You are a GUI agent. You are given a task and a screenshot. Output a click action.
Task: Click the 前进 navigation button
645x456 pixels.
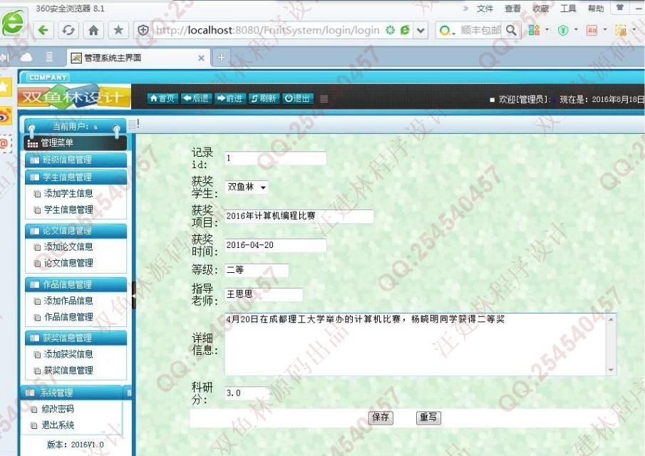tap(230, 98)
